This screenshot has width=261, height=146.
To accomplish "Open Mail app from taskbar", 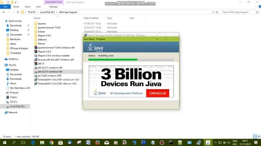I will coord(106,142).
